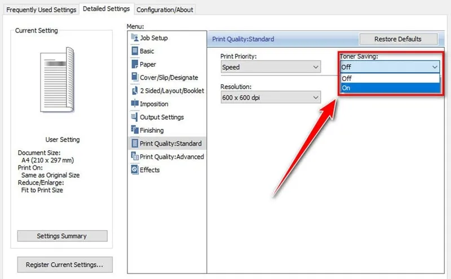Select the Imposition menu icon

[134, 103]
